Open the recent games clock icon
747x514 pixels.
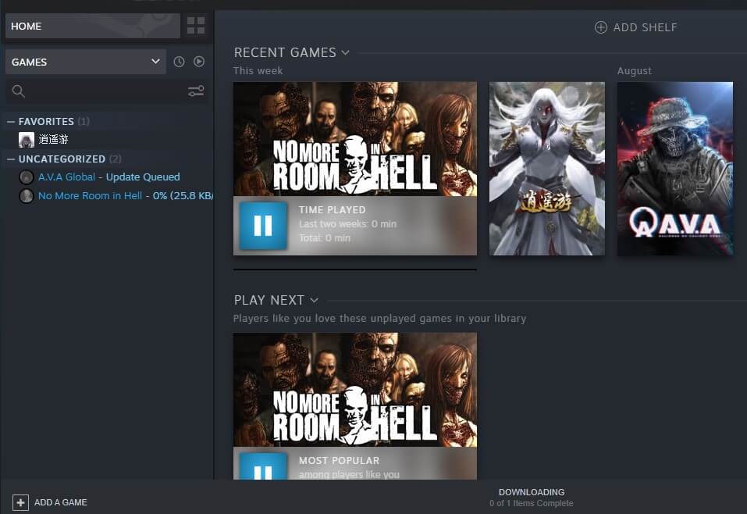tap(180, 61)
